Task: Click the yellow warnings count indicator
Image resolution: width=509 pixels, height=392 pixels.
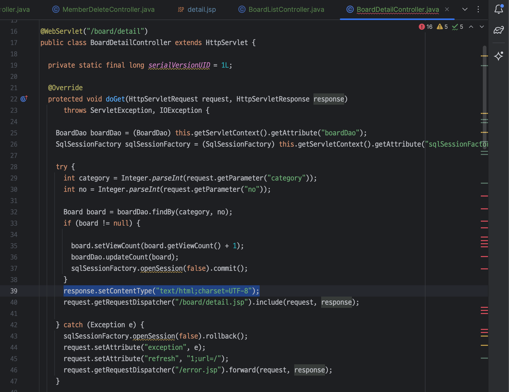Action: [x=442, y=27]
